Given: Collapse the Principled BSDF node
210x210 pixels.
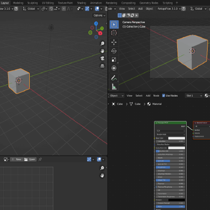Looking at the screenshot, I should pos(157,123).
